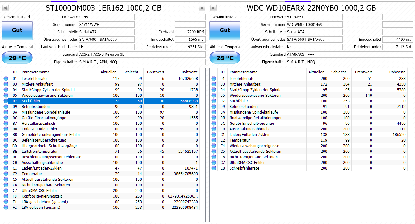Click status orb for Herstellerspezifisch row

click(x=6, y=124)
